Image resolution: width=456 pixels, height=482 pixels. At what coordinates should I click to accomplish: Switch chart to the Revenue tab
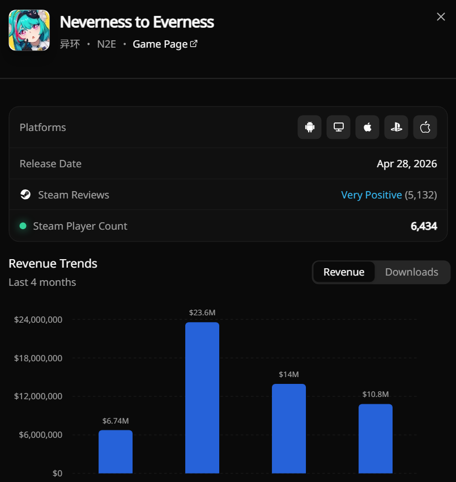[x=344, y=272]
